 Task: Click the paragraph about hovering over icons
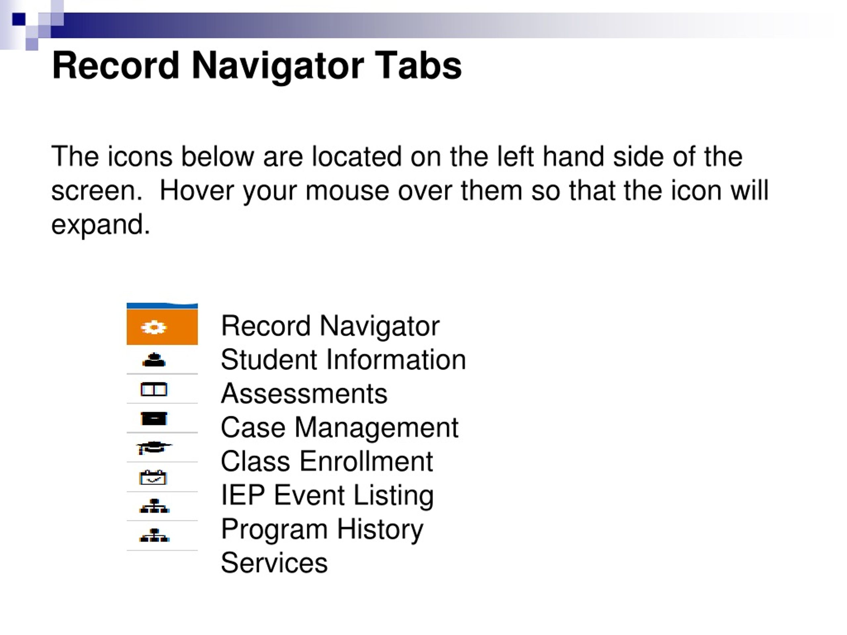410,190
